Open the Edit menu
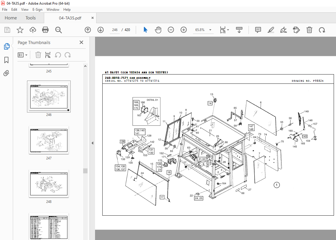The width and height of the screenshot is (336, 240). 14,9
